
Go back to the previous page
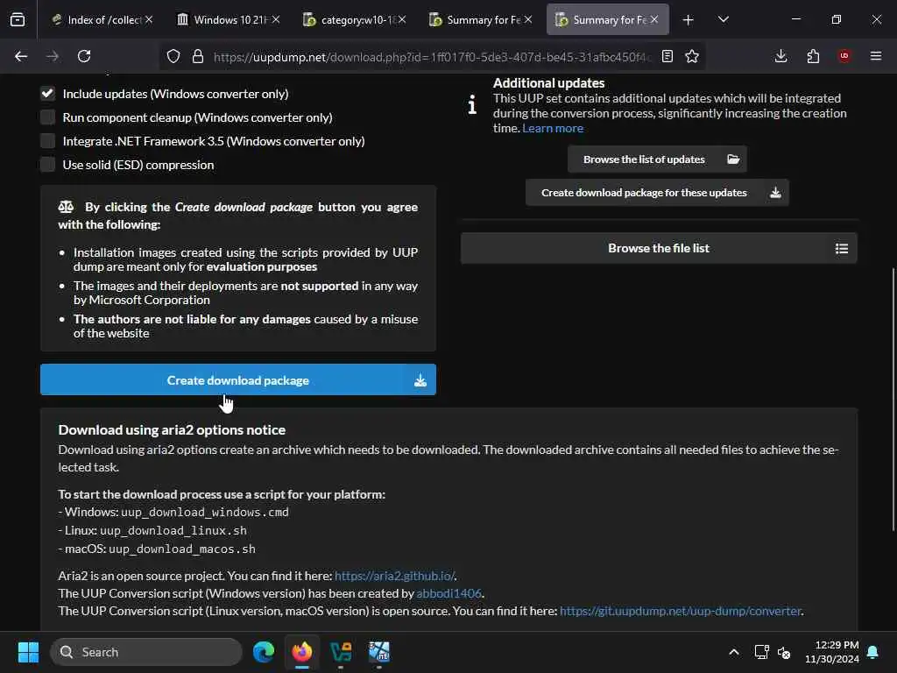tap(21, 56)
